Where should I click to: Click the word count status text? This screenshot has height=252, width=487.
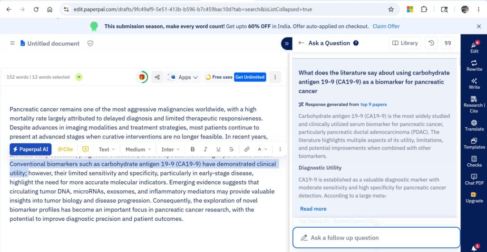pos(38,77)
